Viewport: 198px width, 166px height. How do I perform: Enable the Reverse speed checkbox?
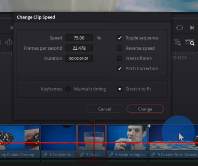pyautogui.click(x=120, y=48)
